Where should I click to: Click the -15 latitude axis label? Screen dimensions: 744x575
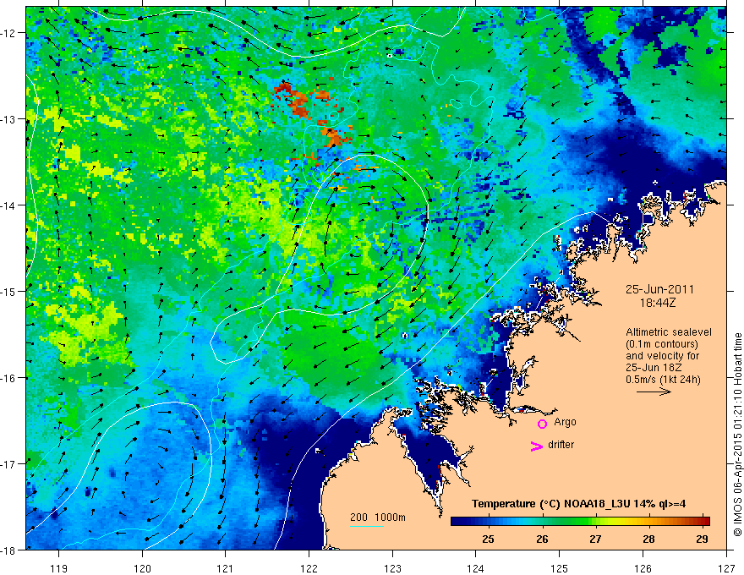point(8,291)
